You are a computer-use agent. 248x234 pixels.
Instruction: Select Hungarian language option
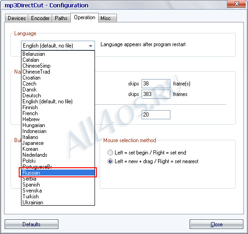pyautogui.click(x=58, y=125)
